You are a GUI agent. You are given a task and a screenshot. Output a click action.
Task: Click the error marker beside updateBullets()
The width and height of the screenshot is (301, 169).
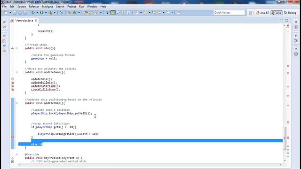point(13,83)
